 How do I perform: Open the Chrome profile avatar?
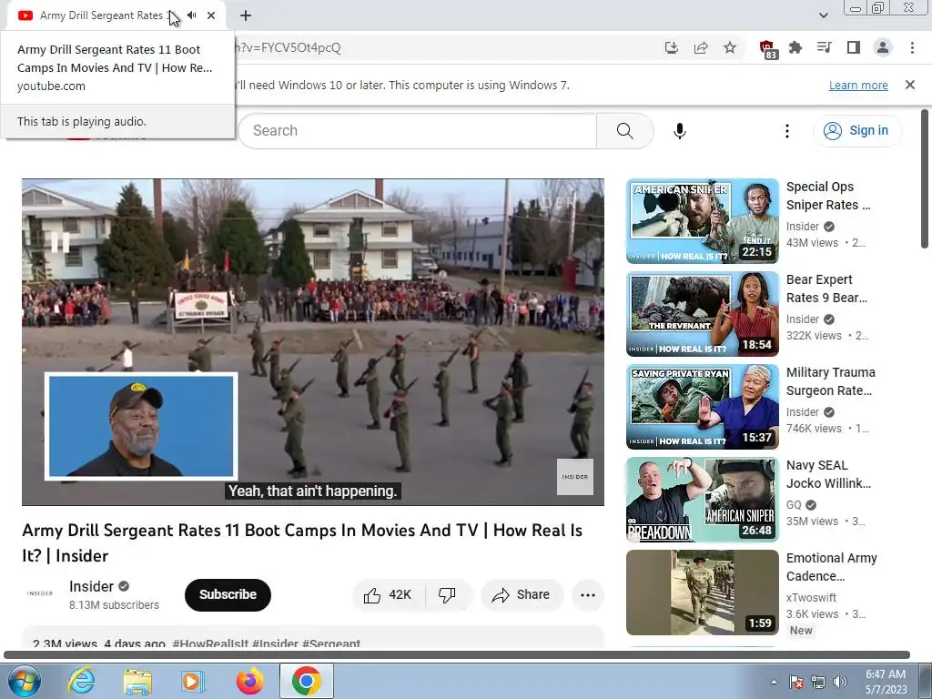[x=883, y=47]
